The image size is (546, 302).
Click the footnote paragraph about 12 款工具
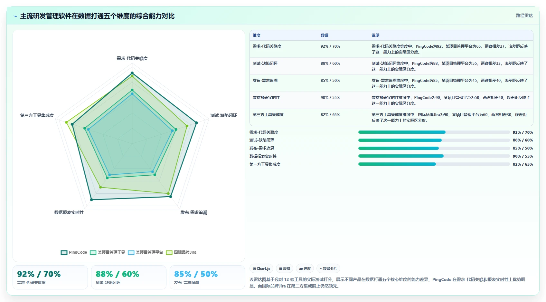point(388,283)
